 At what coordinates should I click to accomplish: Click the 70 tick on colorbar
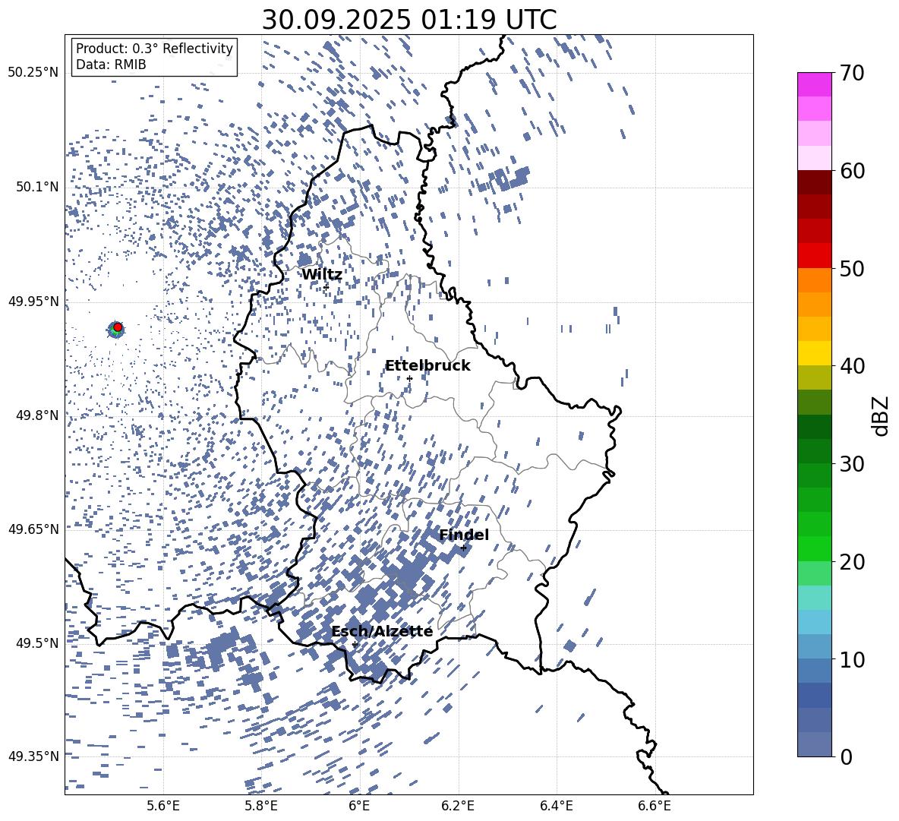pyautogui.click(x=852, y=73)
